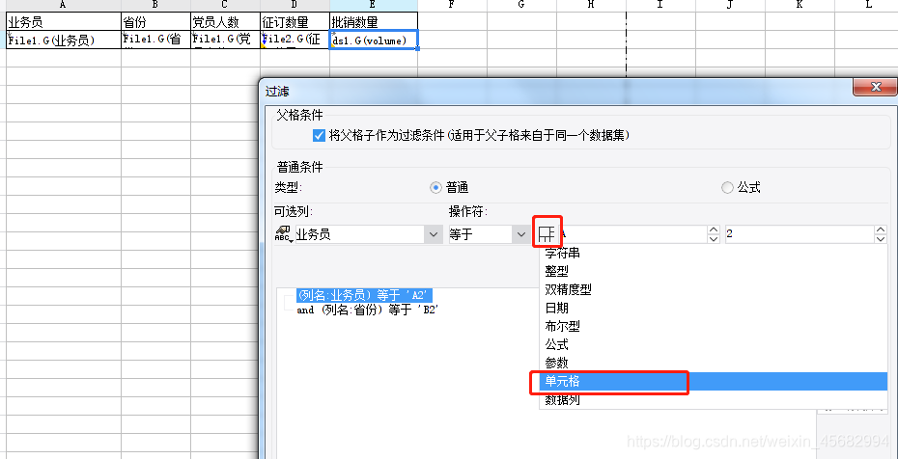The height and width of the screenshot is (459, 898).
Task: Click the column letter stepper arrows
Action: (x=713, y=234)
